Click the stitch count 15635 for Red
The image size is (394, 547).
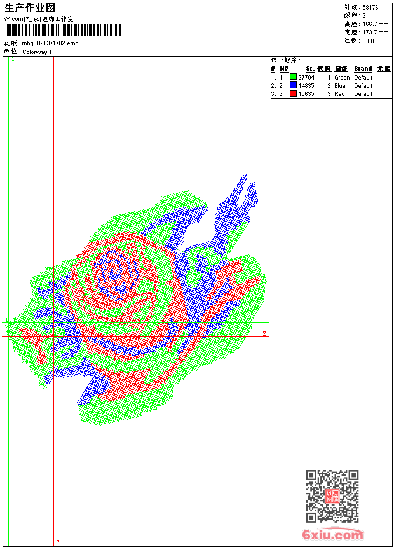pos(306,93)
